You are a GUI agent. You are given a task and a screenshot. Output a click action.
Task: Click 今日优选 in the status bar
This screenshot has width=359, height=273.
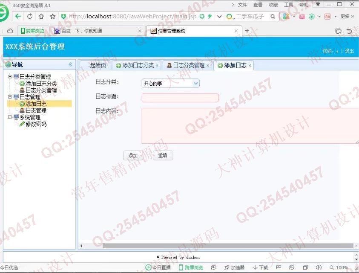(x=9, y=267)
